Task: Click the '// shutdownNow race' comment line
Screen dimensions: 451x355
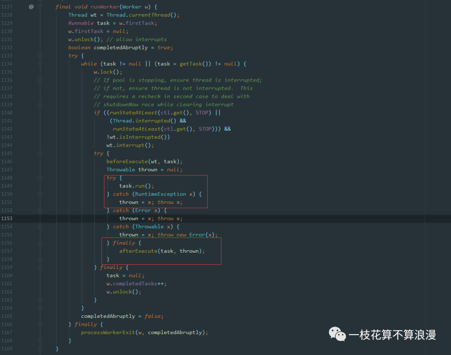Action: [163, 104]
